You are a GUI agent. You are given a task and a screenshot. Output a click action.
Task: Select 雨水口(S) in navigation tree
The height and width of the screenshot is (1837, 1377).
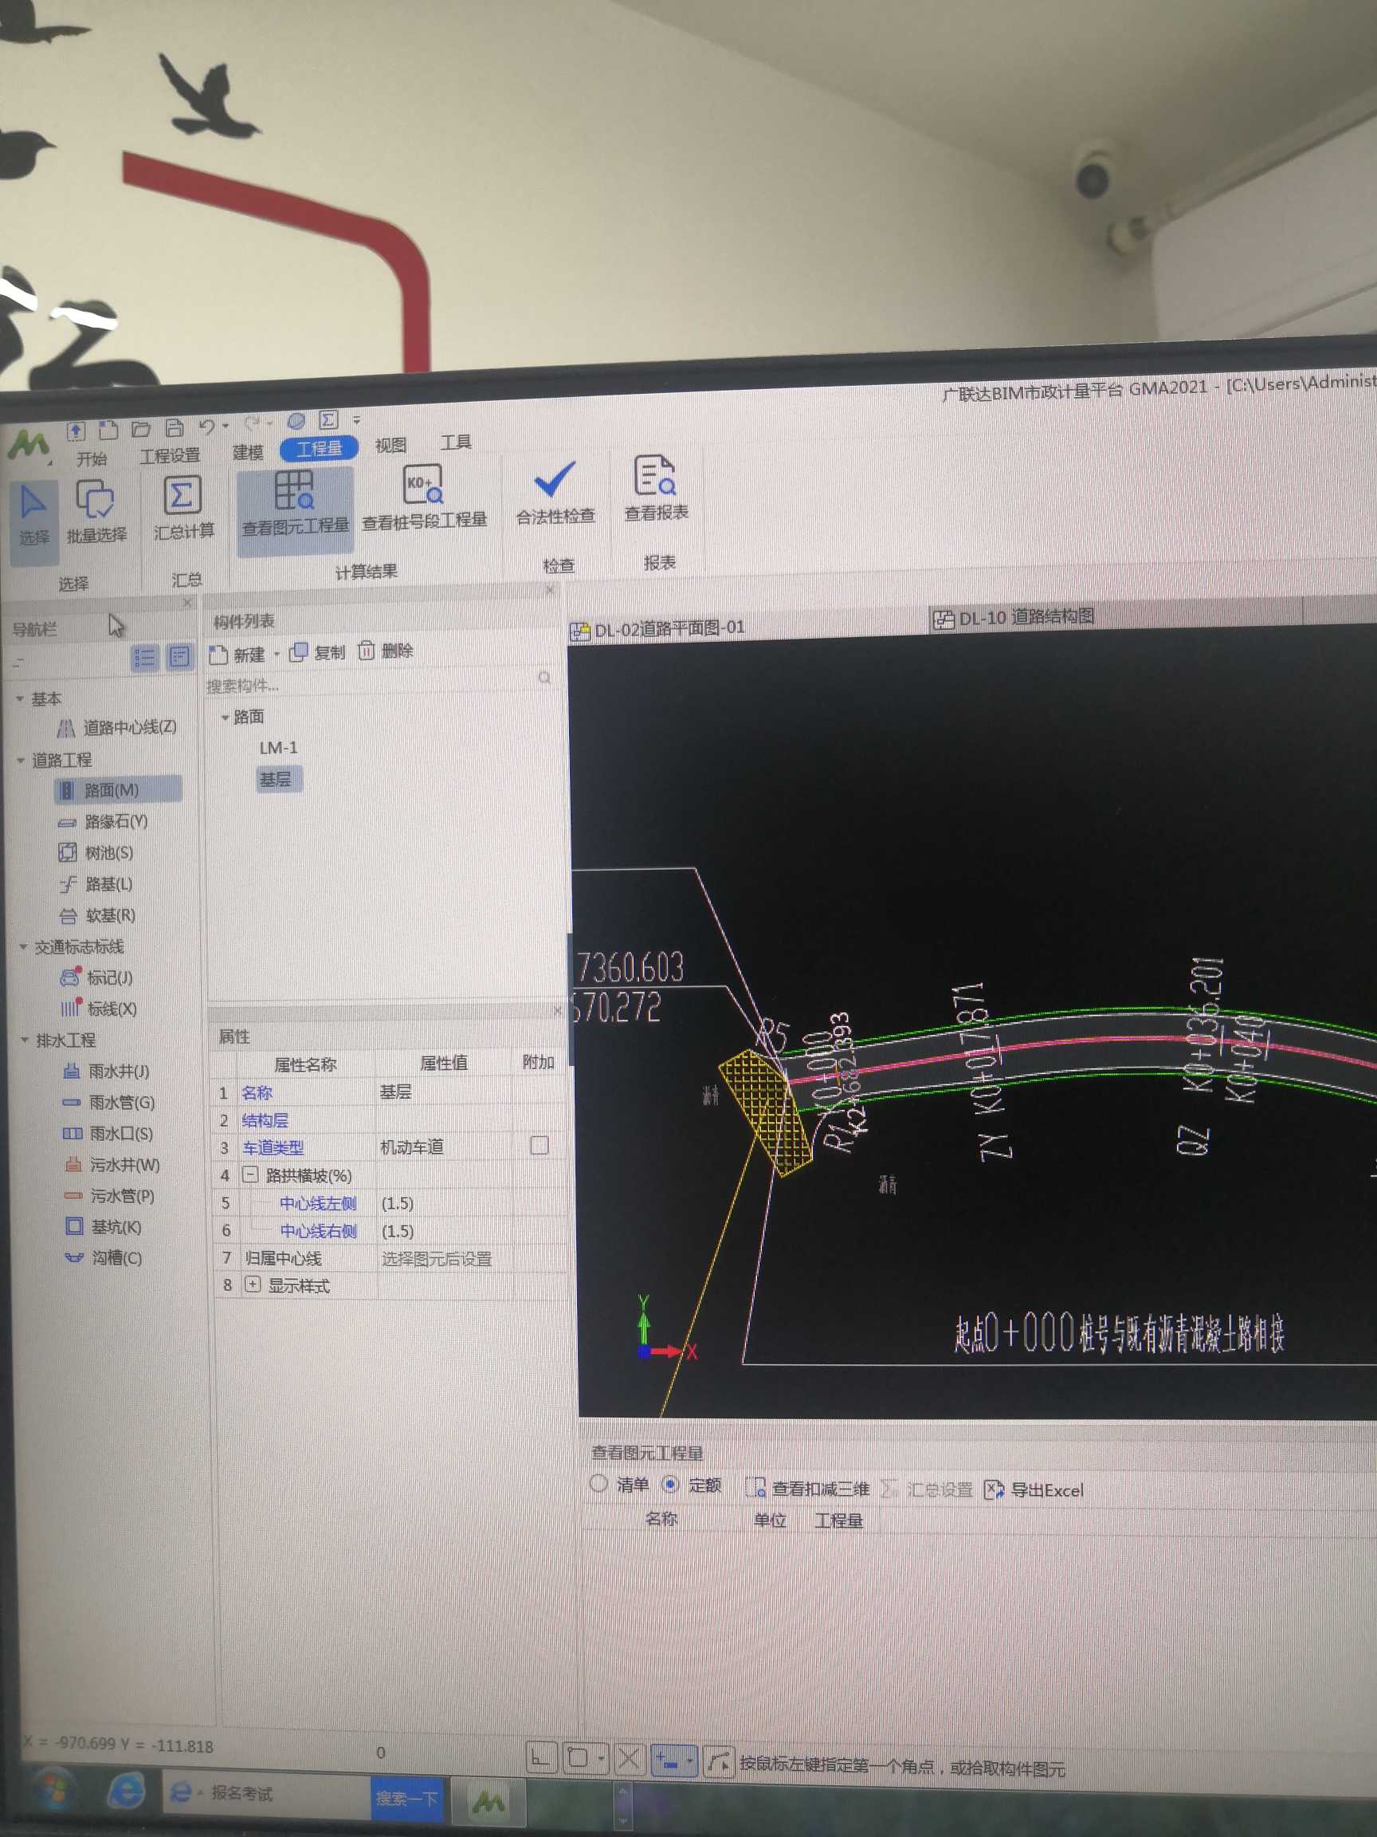[108, 1134]
